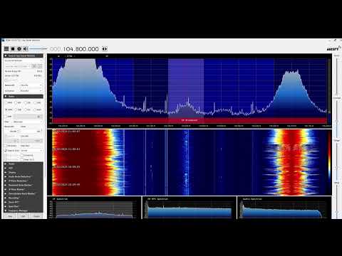Collapse the Source Spy Server Network panel
This screenshot has width=342, height=256.
[24, 55]
